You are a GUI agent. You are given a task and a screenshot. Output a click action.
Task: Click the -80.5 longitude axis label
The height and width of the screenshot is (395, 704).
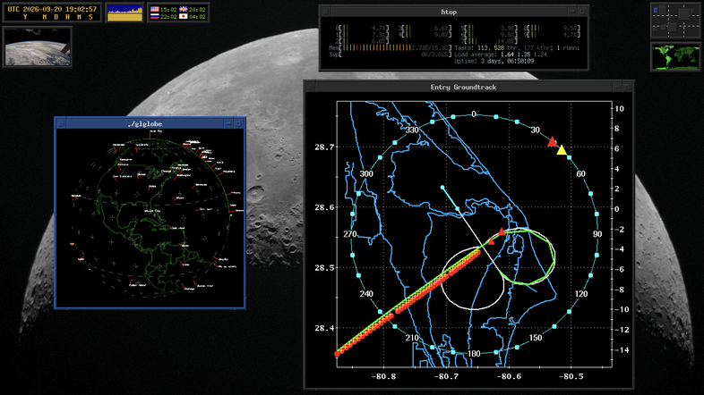point(571,376)
